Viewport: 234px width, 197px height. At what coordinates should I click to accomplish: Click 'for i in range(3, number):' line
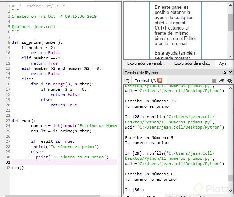[x=62, y=84]
